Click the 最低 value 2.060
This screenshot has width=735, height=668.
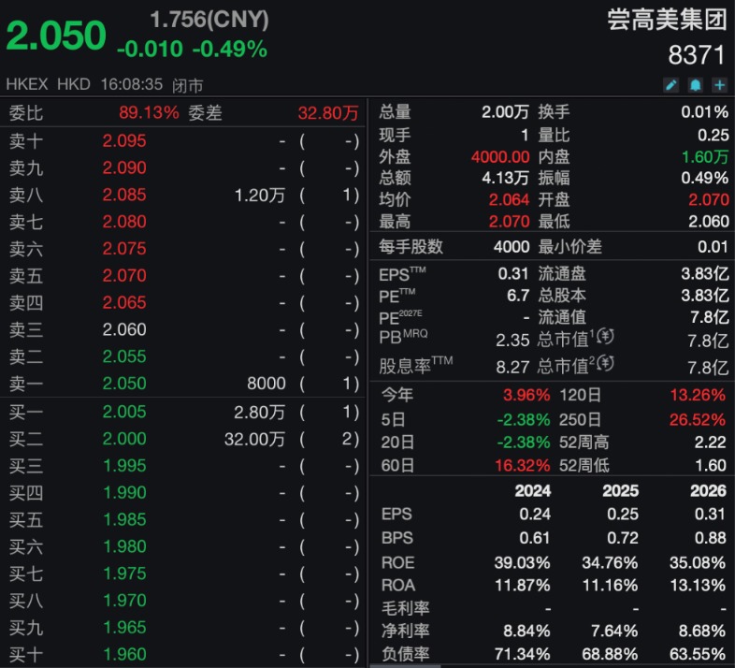coord(708,221)
